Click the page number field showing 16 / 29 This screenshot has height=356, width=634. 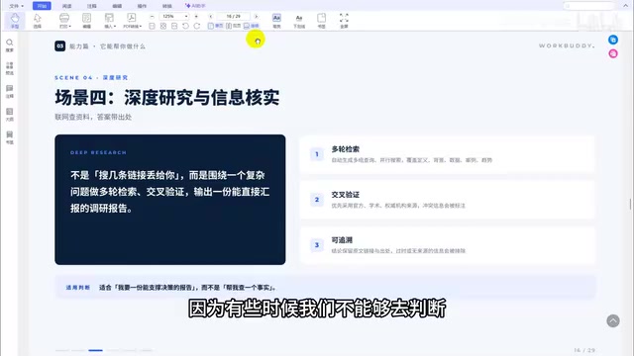234,17
